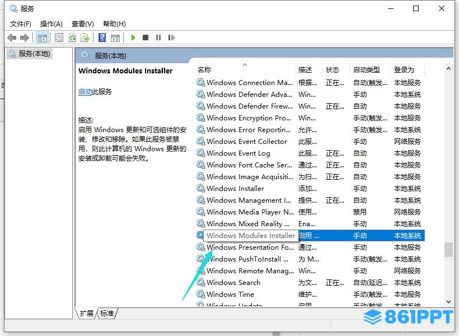Go forward using the toolbar forward arrow
Image resolution: width=459 pixels, height=336 pixels.
(25, 38)
